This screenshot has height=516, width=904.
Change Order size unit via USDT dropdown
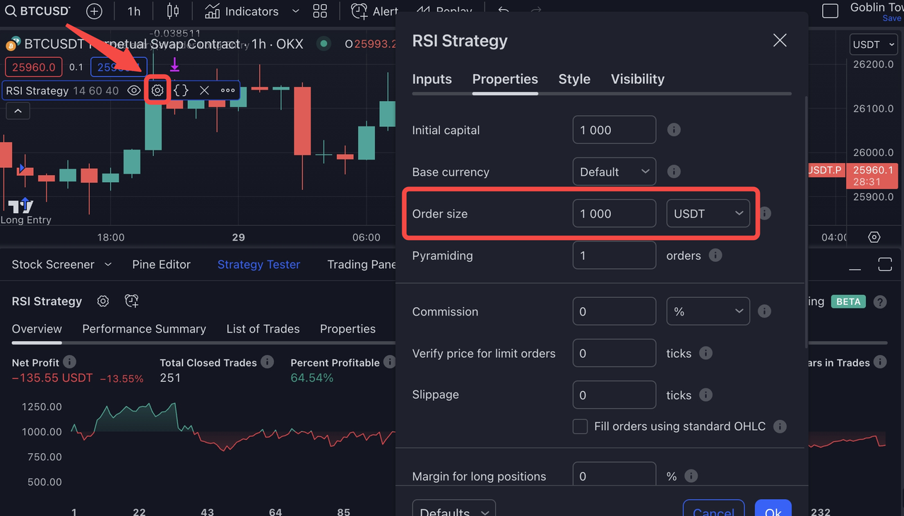click(x=708, y=213)
